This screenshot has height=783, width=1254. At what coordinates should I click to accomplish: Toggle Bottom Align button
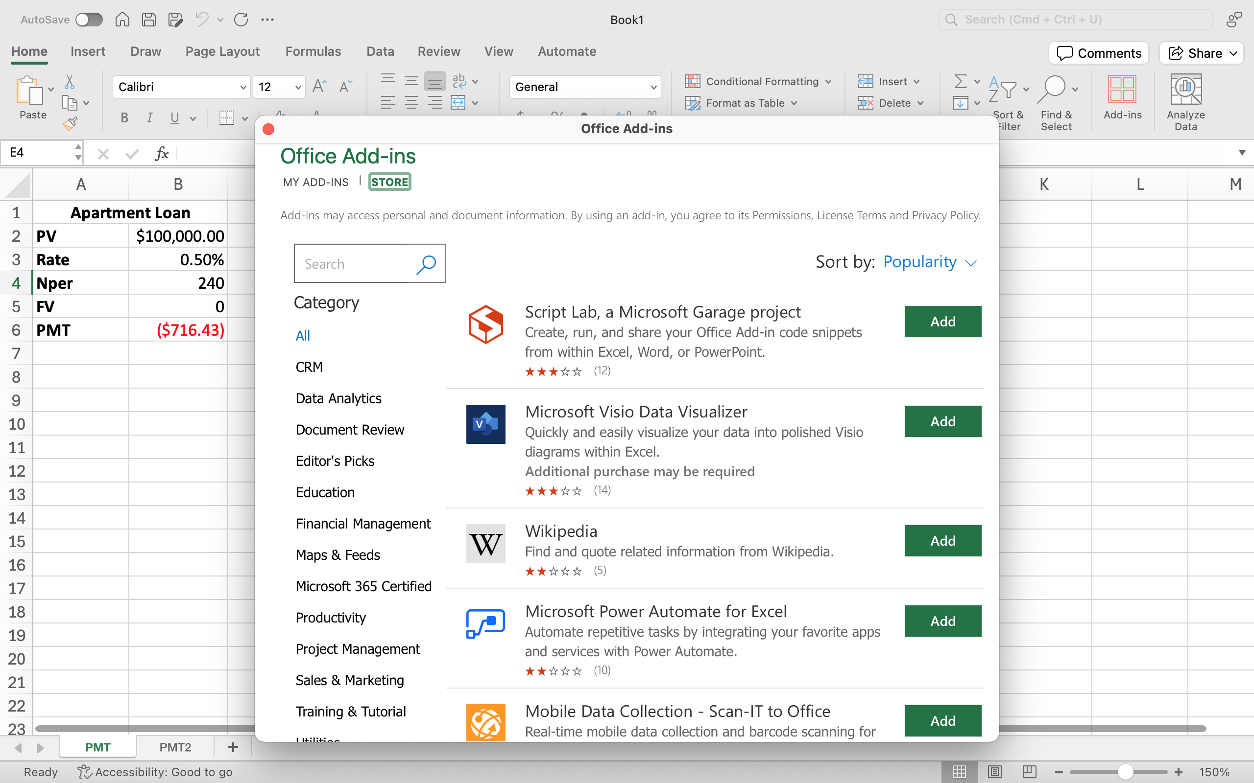click(x=435, y=81)
